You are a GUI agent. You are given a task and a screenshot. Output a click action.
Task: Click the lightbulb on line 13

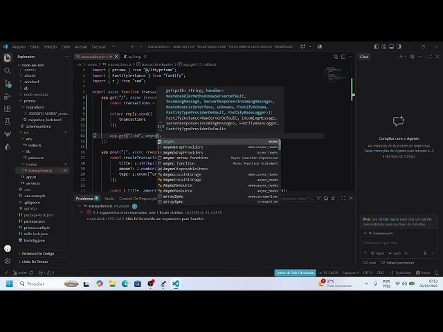(95, 136)
